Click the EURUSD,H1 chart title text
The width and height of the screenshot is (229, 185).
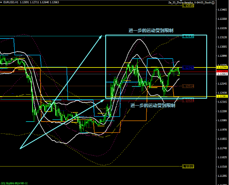click(x=11, y=2)
